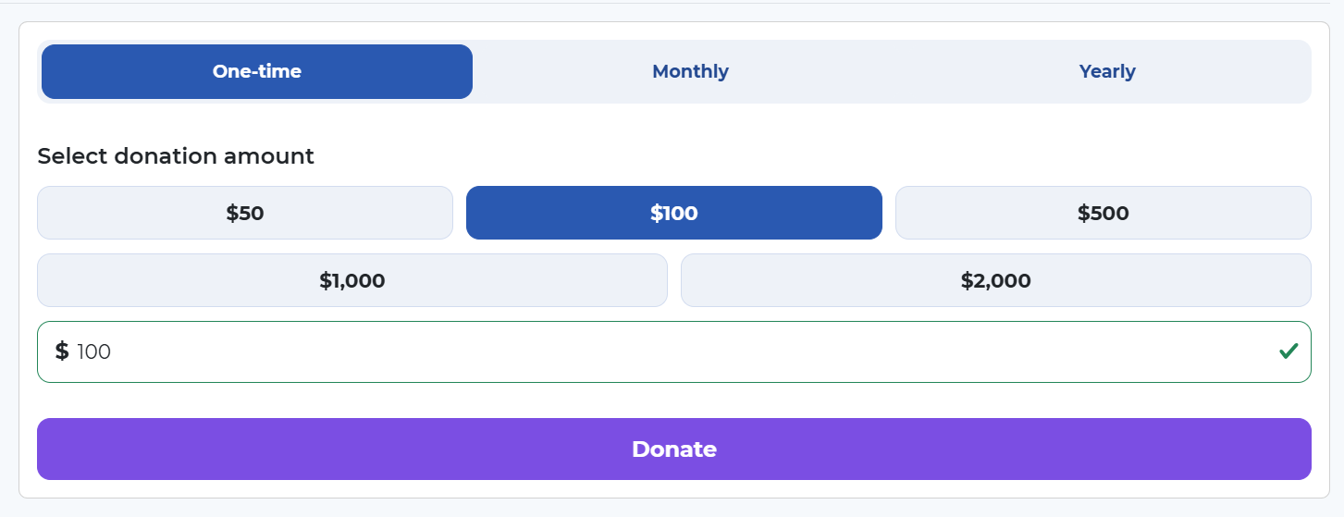Screen dimensions: 1344x517
Task: Click the highlighted One-time segment
Action: (257, 71)
